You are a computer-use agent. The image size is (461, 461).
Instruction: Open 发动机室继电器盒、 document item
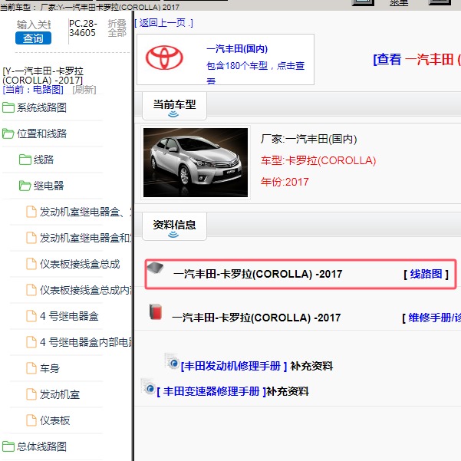click(85, 212)
